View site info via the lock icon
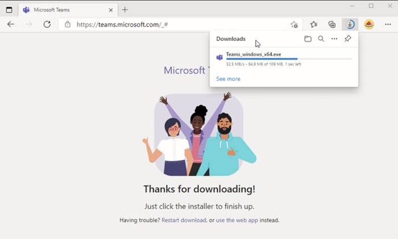The width and height of the screenshot is (398, 239). (68, 24)
